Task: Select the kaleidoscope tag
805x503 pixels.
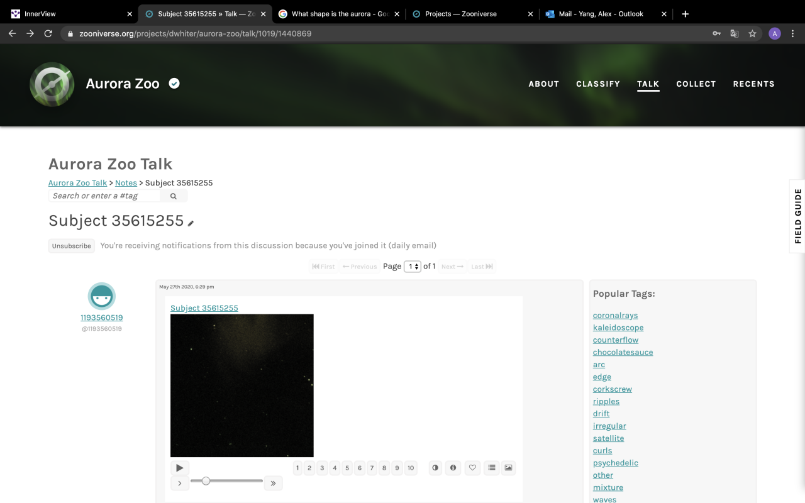Action: (618, 328)
